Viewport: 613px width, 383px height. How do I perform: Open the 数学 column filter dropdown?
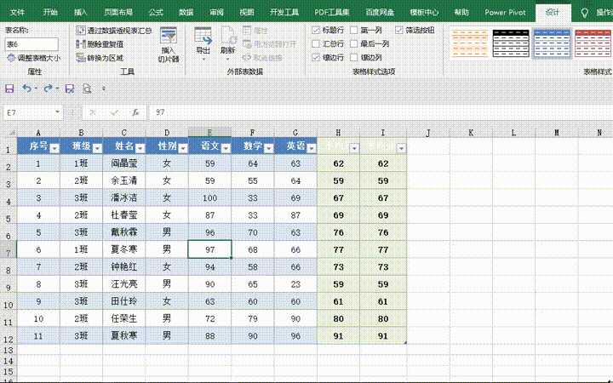click(268, 148)
